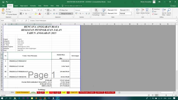Viewport: 178px width, 100px height.
Task: Apply Percent Style to the cell
Action: tap(80, 14)
